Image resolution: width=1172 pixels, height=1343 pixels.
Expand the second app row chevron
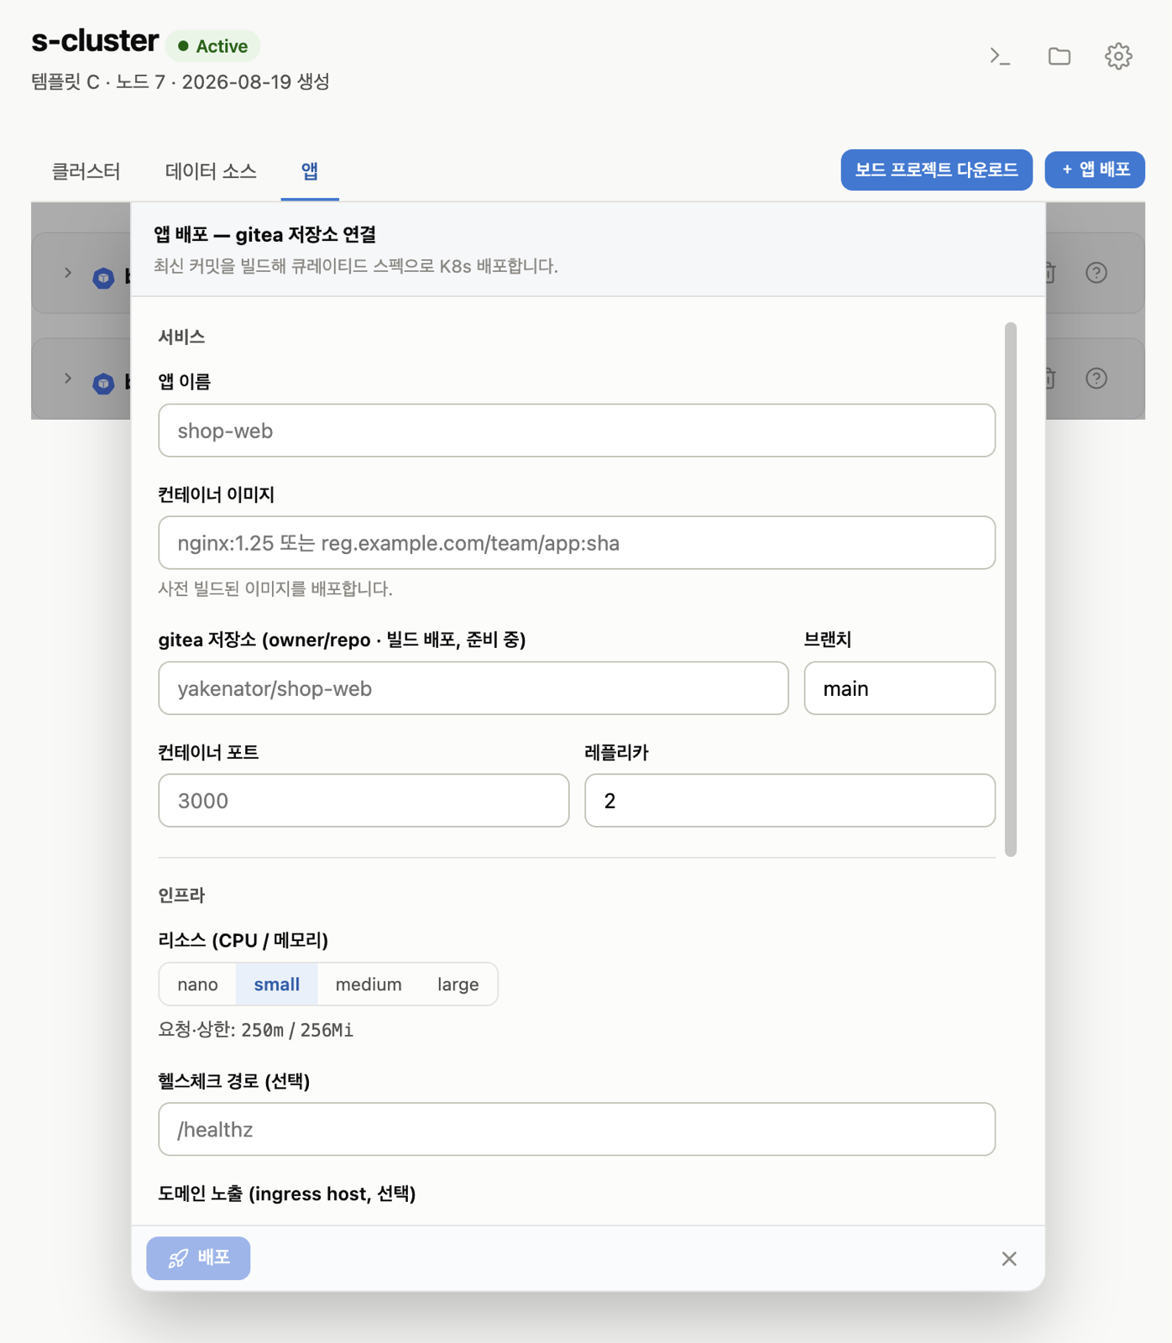68,379
